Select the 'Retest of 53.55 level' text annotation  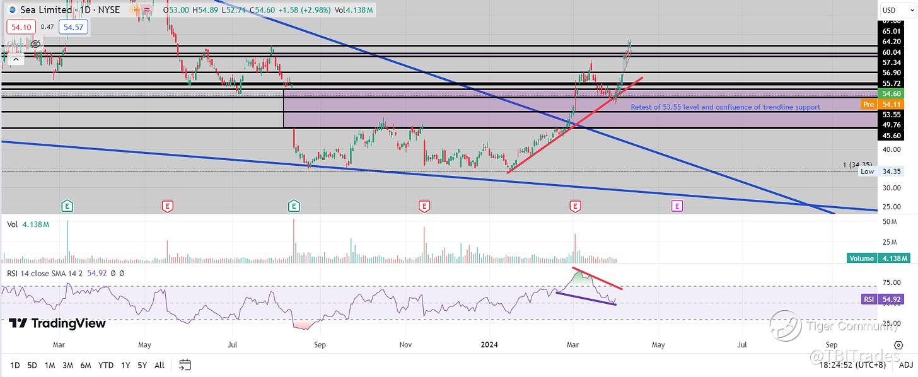tap(725, 107)
